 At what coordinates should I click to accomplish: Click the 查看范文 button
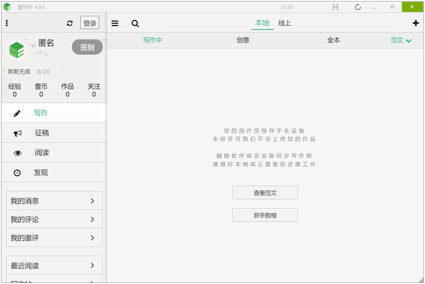[x=265, y=193]
